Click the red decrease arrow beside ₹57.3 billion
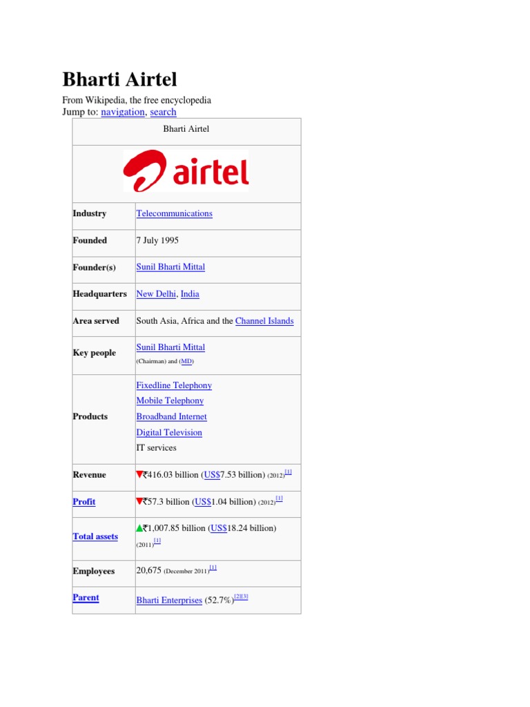Image resolution: width=530 pixels, height=707 pixels. coord(139,501)
